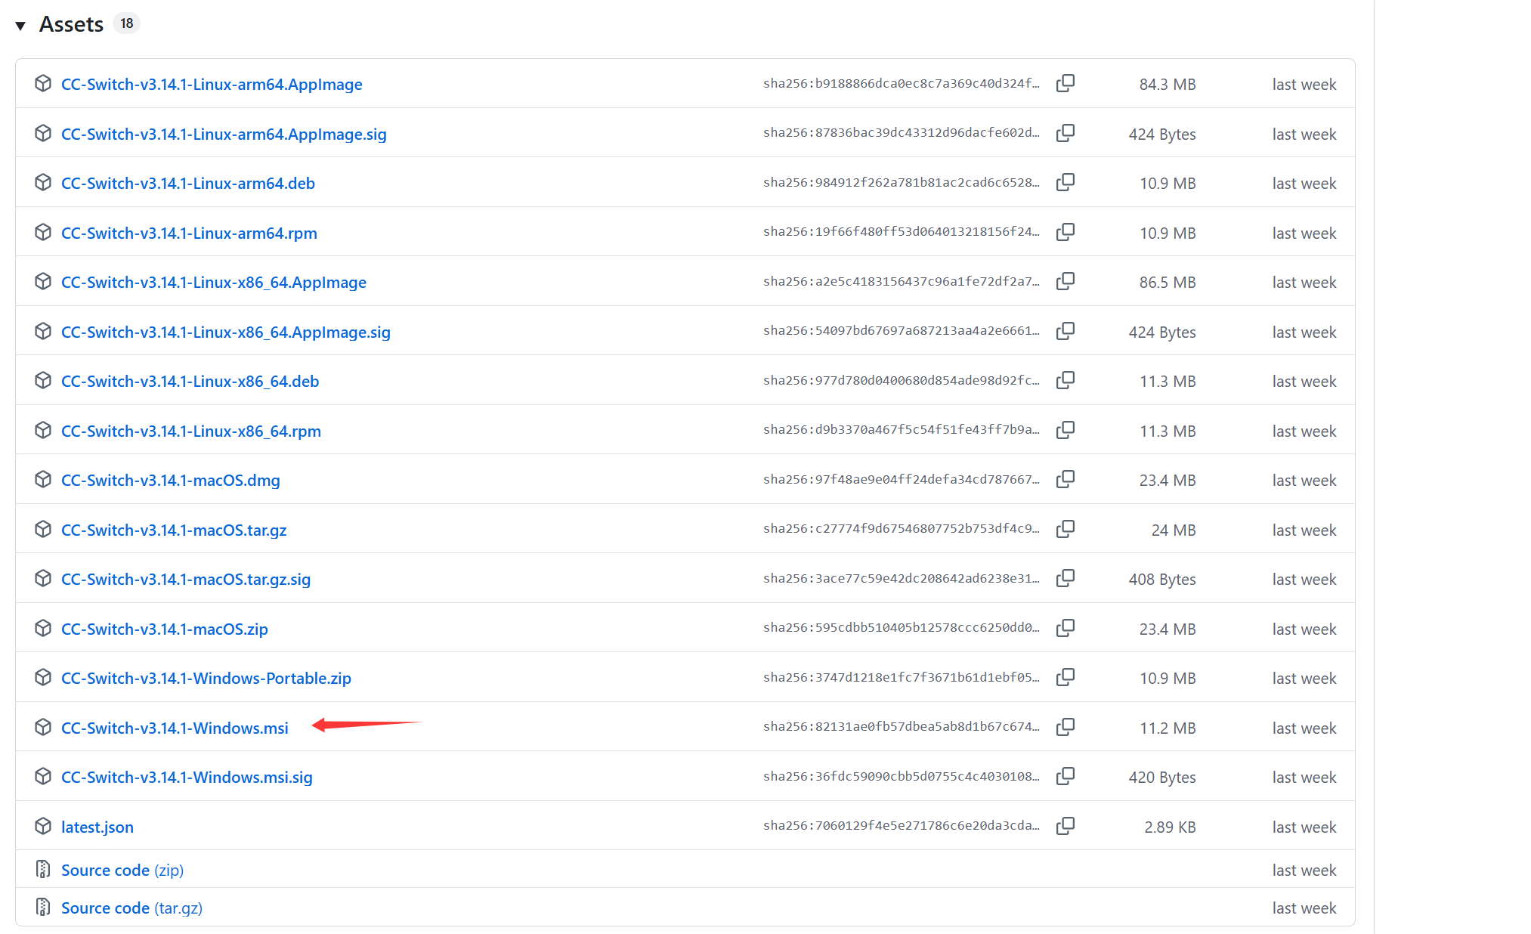Click package icon beside latest.json
This screenshot has height=934, width=1531.
click(43, 826)
